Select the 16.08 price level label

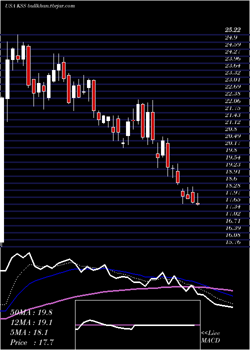pyautogui.click(x=233, y=235)
